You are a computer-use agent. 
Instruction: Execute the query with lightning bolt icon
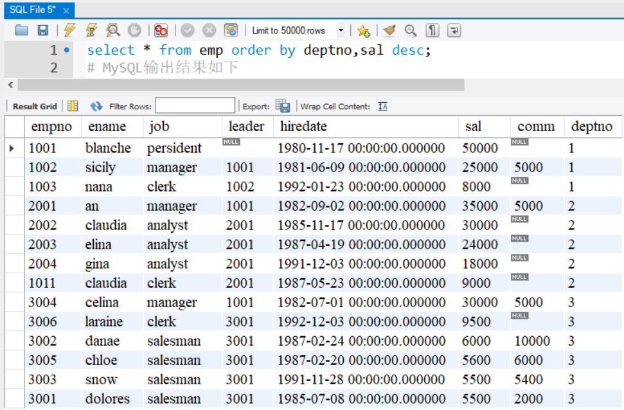point(70,30)
